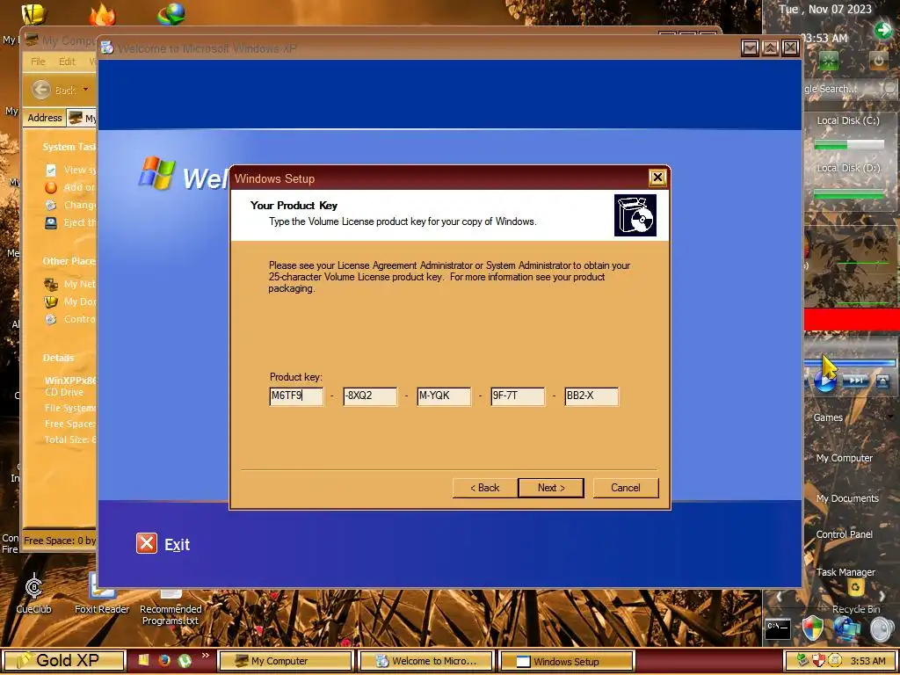Switch to My Computer taskbar button

[285, 661]
